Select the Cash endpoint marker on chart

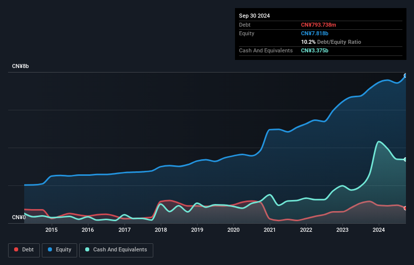(x=405, y=160)
